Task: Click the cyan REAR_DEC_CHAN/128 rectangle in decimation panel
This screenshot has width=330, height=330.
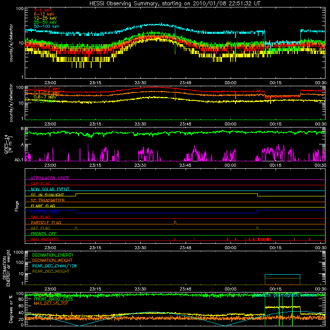Action: (x=283, y=276)
